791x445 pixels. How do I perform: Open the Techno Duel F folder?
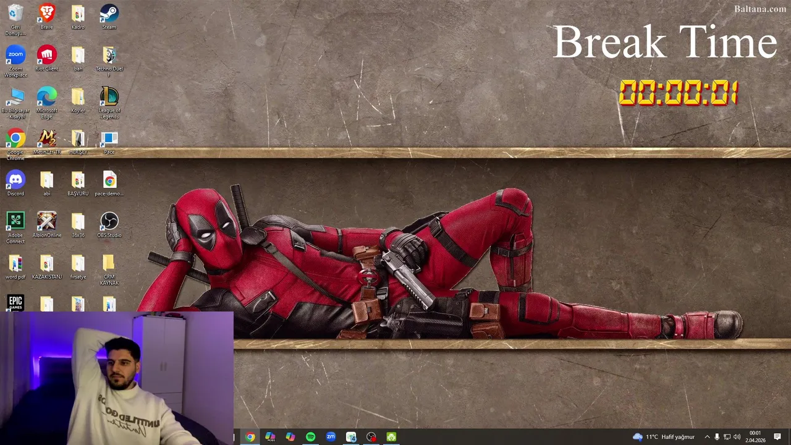(109, 62)
